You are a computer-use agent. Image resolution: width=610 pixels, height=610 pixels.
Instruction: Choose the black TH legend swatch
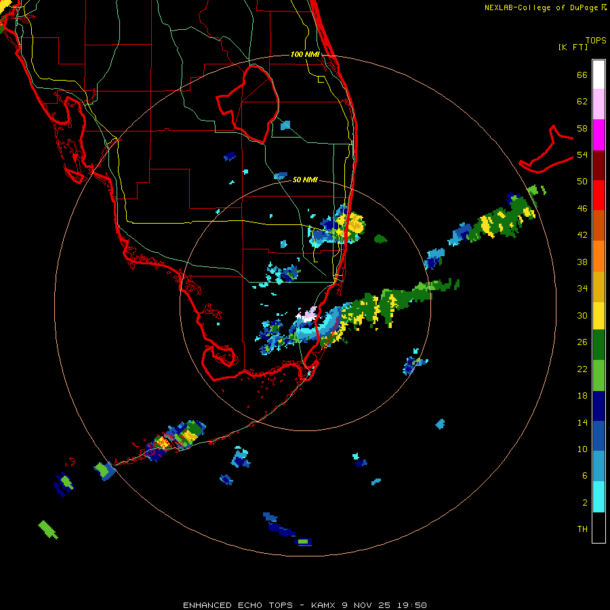598,527
